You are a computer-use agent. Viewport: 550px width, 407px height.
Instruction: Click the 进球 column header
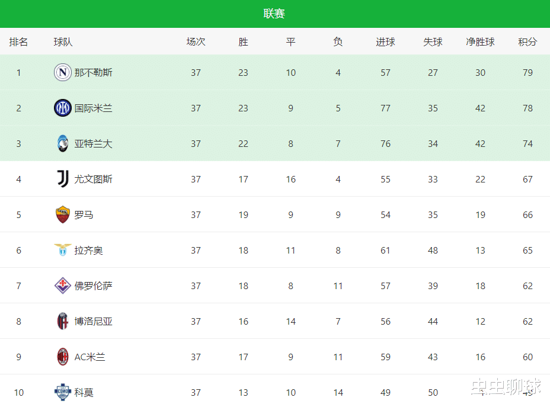tap(385, 42)
